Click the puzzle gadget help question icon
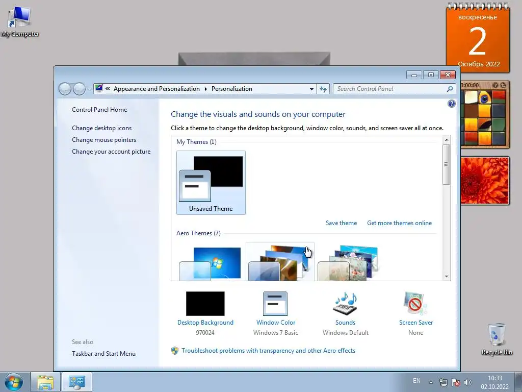The image size is (522, 392). [x=495, y=85]
